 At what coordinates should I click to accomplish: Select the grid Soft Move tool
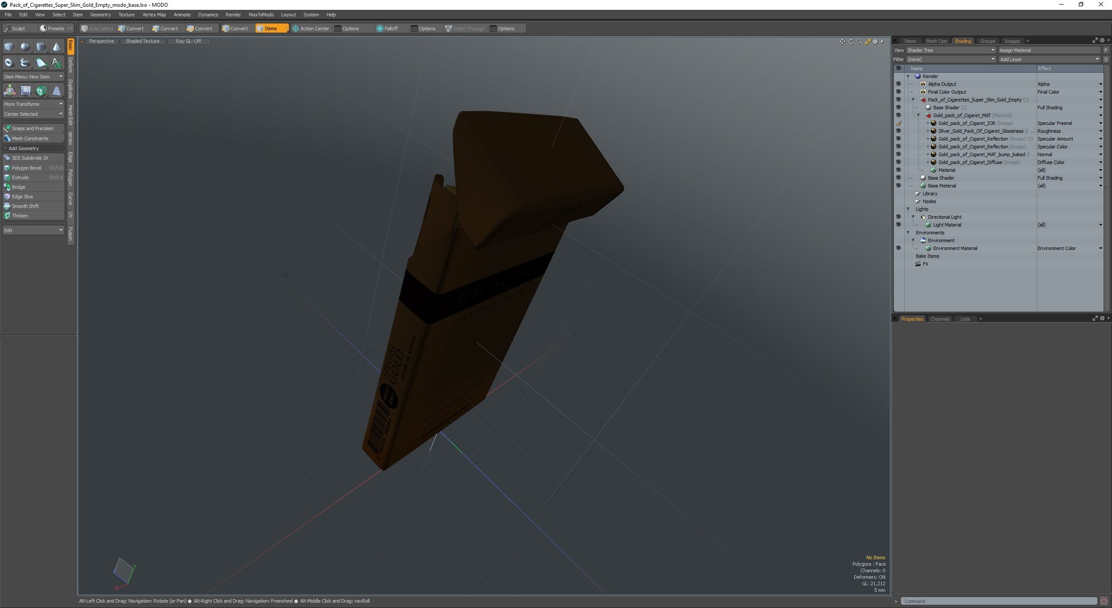(x=25, y=90)
